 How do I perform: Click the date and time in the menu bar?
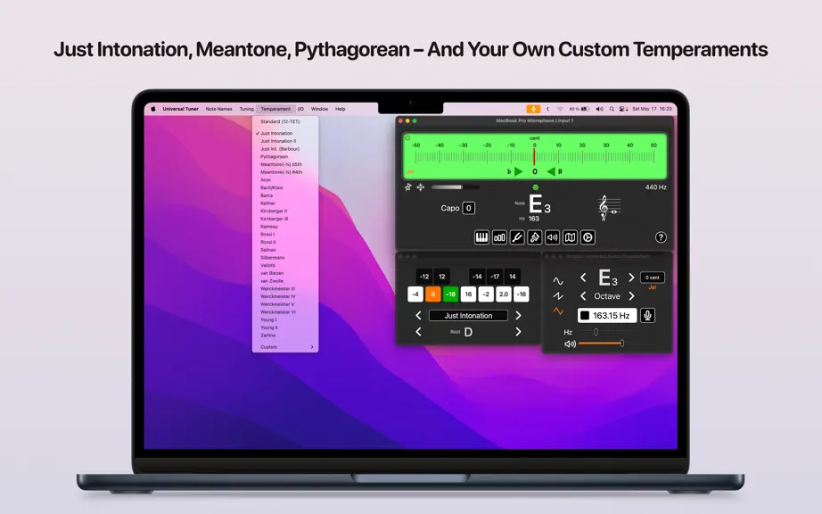(652, 109)
